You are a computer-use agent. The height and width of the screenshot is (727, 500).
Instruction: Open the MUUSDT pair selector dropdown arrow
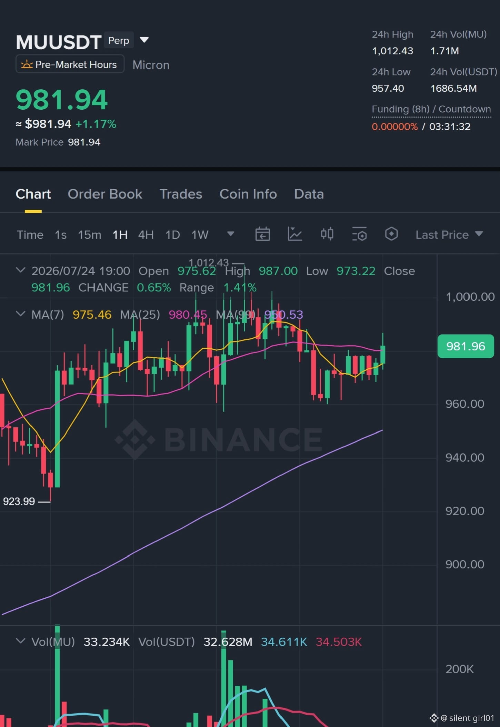[144, 40]
